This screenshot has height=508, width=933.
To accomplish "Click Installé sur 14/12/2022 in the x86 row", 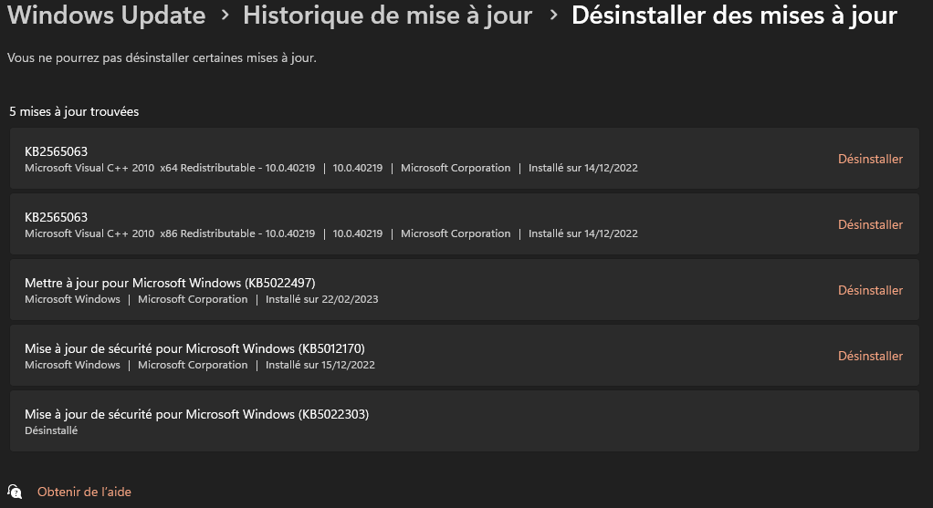I will (x=583, y=233).
